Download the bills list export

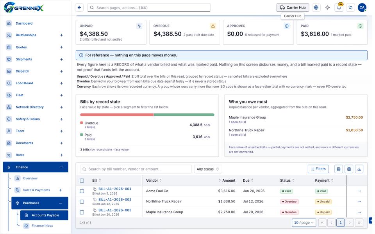(x=359, y=169)
